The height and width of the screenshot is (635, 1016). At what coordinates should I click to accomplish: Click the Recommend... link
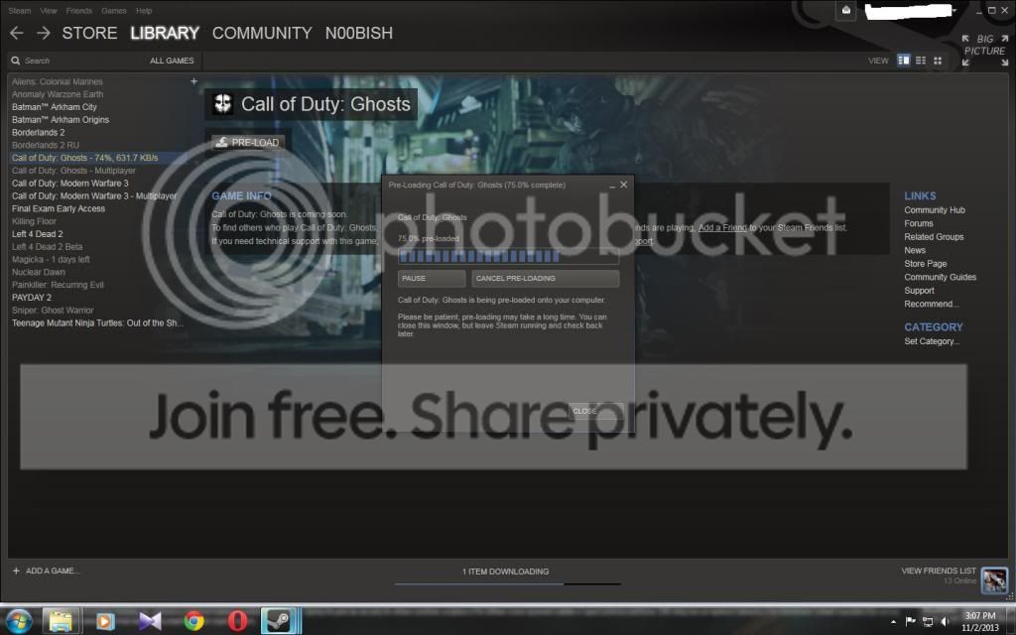coord(931,304)
